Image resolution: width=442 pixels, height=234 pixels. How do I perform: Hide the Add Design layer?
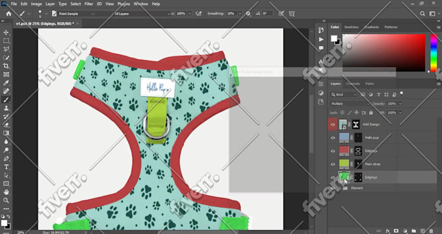(333, 124)
